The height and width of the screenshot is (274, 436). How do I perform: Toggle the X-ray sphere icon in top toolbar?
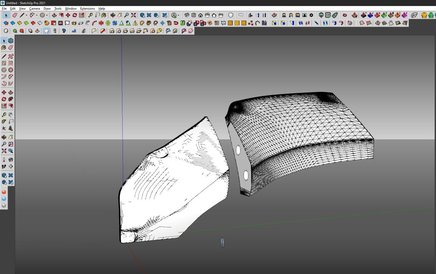[x=231, y=15]
